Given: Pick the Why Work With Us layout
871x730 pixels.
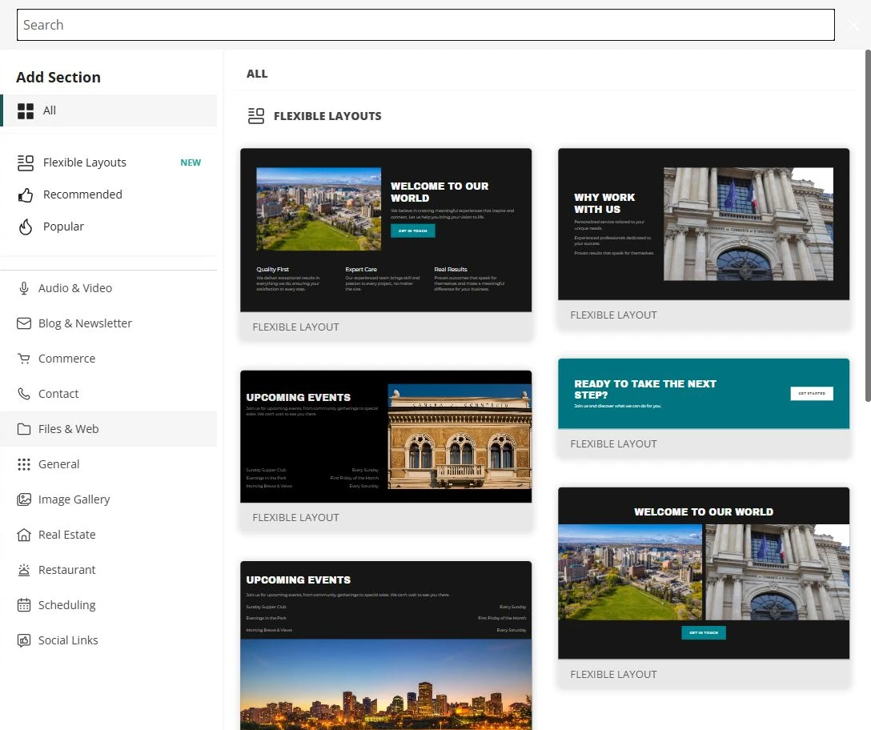Looking at the screenshot, I should (704, 239).
